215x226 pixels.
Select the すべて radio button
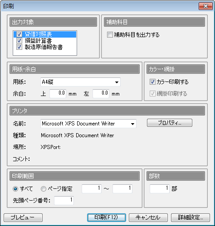pos(15,189)
